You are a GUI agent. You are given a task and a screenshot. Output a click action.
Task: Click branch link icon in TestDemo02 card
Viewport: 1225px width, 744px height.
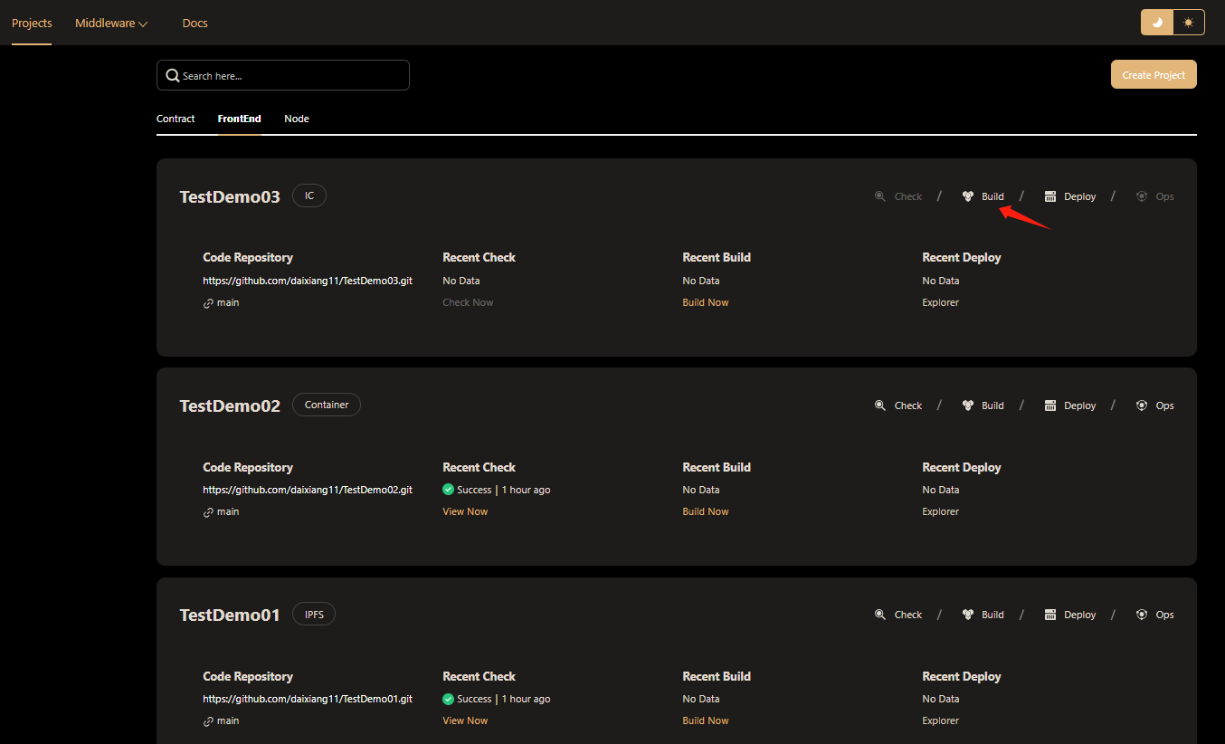(208, 512)
